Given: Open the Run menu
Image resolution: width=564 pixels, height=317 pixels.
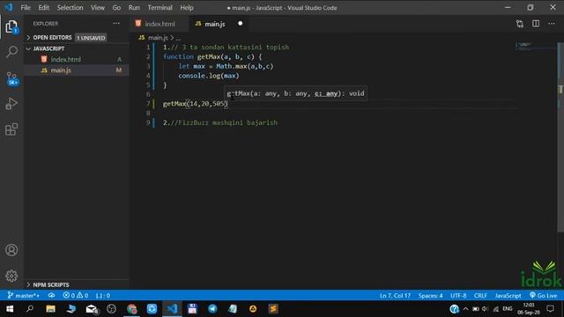Looking at the screenshot, I should click(x=134, y=8).
